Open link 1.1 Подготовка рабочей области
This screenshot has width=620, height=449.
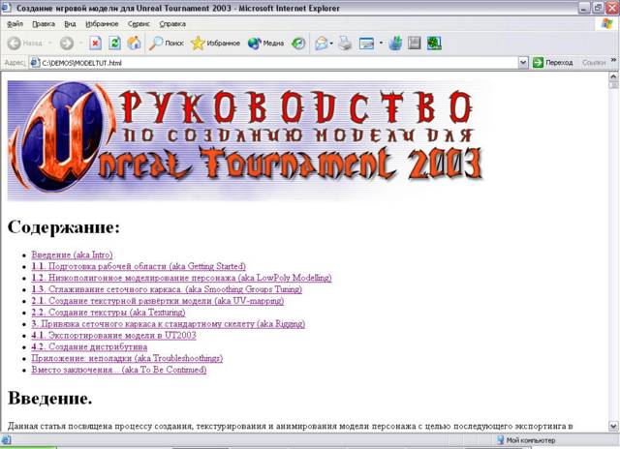click(139, 266)
